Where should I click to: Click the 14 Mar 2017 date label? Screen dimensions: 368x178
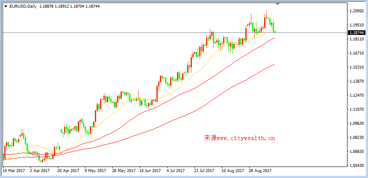pyautogui.click(x=14, y=171)
